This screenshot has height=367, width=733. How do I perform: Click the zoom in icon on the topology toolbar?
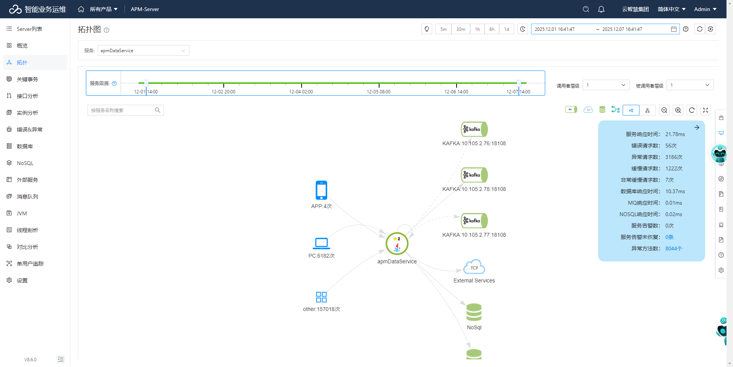coord(678,110)
